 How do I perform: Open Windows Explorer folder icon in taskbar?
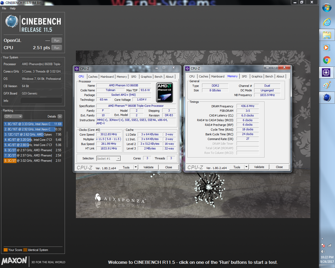click(x=327, y=35)
